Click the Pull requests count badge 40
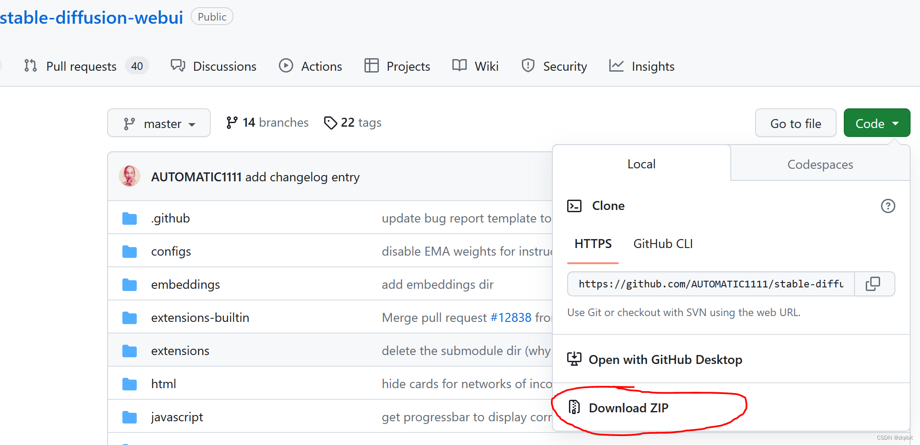Viewport: 920px width, 445px height. tap(137, 66)
